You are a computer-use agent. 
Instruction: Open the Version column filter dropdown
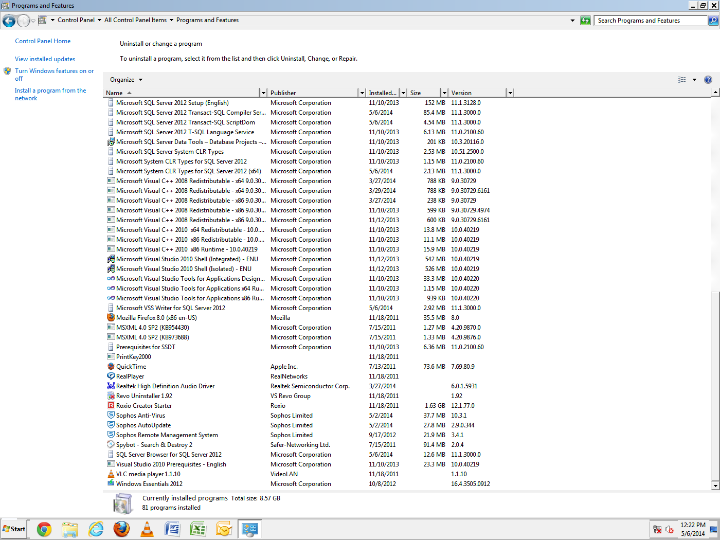coord(510,93)
